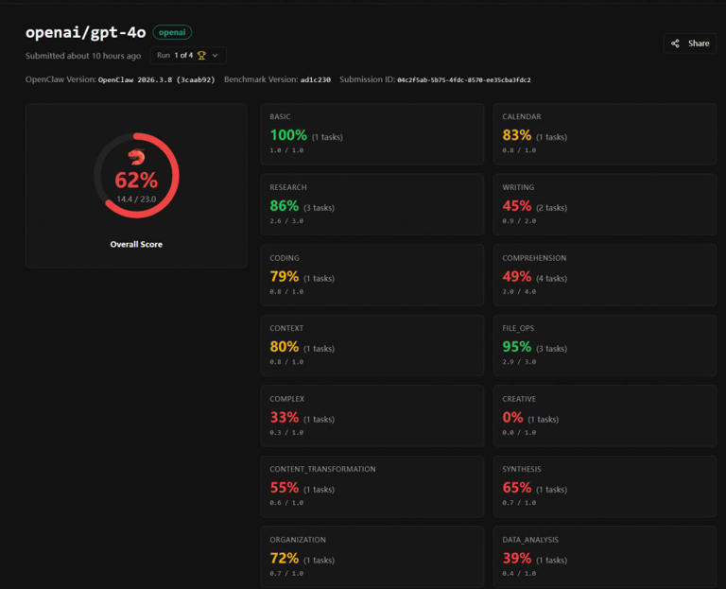Click the CONTEXT 80% score
This screenshot has width=726, height=589.
pos(285,347)
